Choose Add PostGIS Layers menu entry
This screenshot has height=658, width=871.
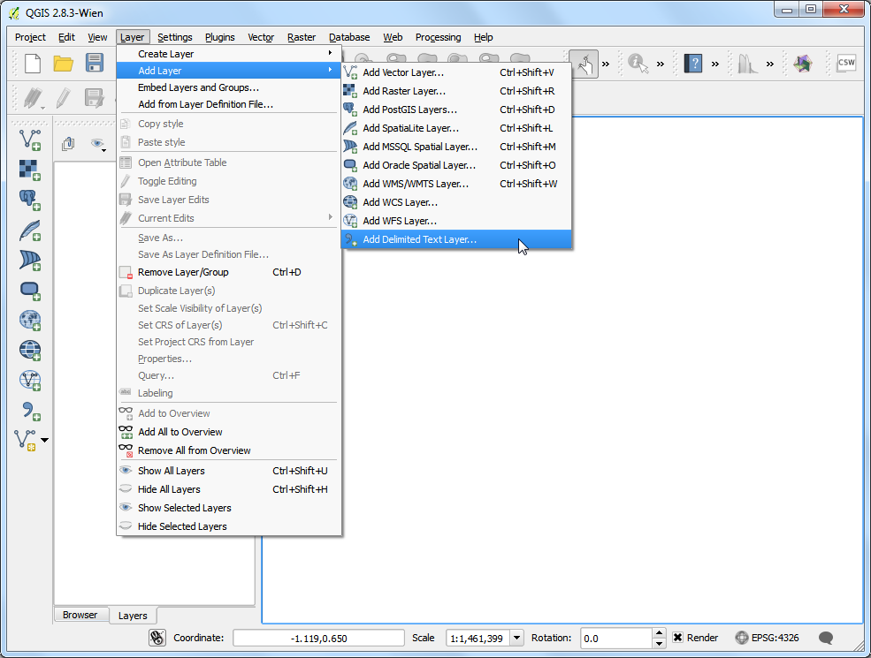pyautogui.click(x=456, y=110)
